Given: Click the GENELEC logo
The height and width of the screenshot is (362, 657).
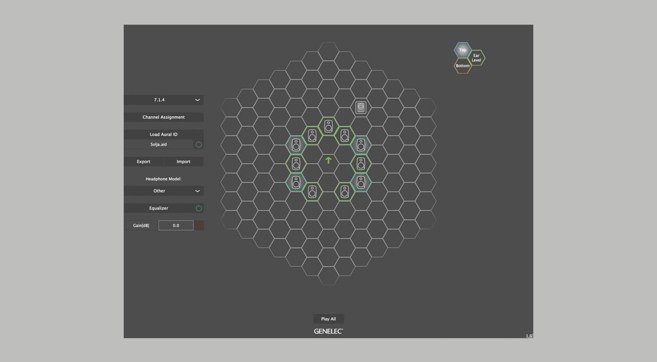Looking at the screenshot, I should click(328, 331).
